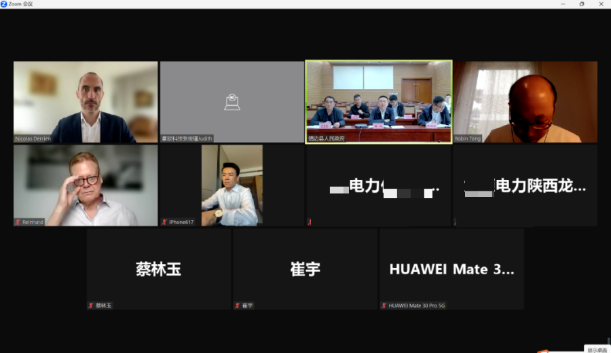
Task: Click the muted microphone icon next to Reinhard
Action: click(x=18, y=222)
